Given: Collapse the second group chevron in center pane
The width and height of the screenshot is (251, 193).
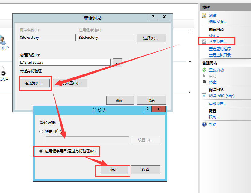Looking at the screenshot, I should tap(190, 62).
